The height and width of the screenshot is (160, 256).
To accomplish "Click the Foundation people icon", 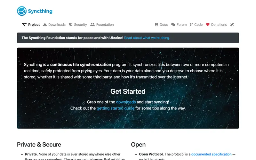I will (92, 25).
